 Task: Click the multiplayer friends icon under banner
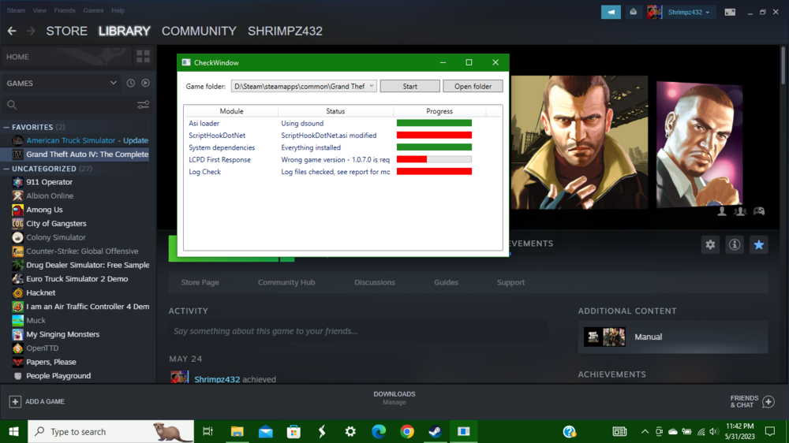tap(740, 212)
